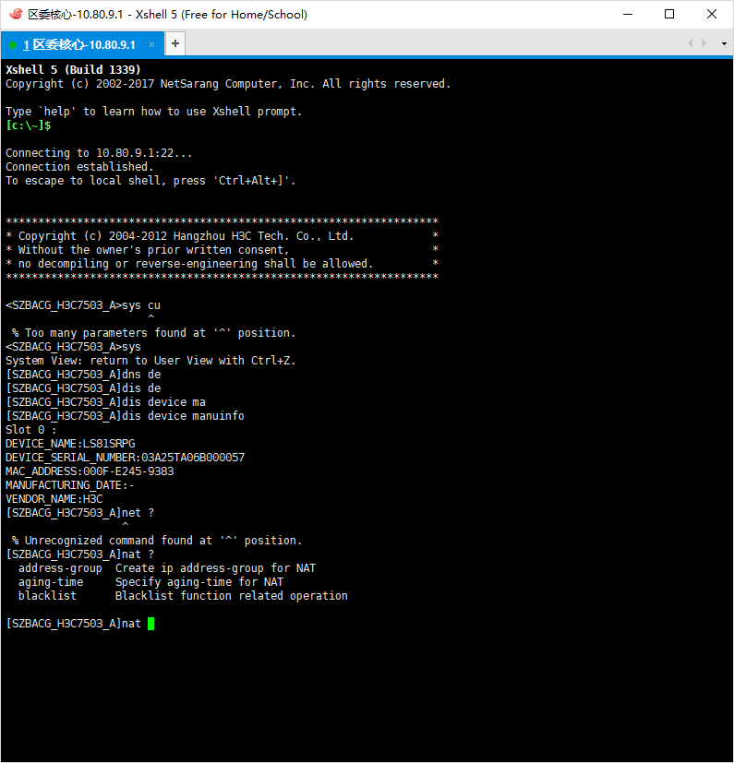
Task: Click the NetSarang copyright 2002-2017 line
Action: [x=228, y=84]
